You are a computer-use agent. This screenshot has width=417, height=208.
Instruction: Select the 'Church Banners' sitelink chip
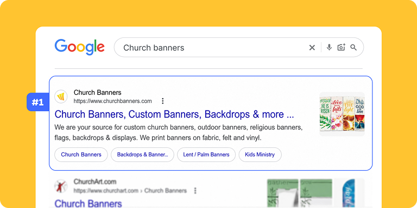click(81, 155)
